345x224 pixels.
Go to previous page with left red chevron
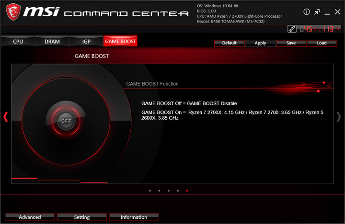coord(6,117)
